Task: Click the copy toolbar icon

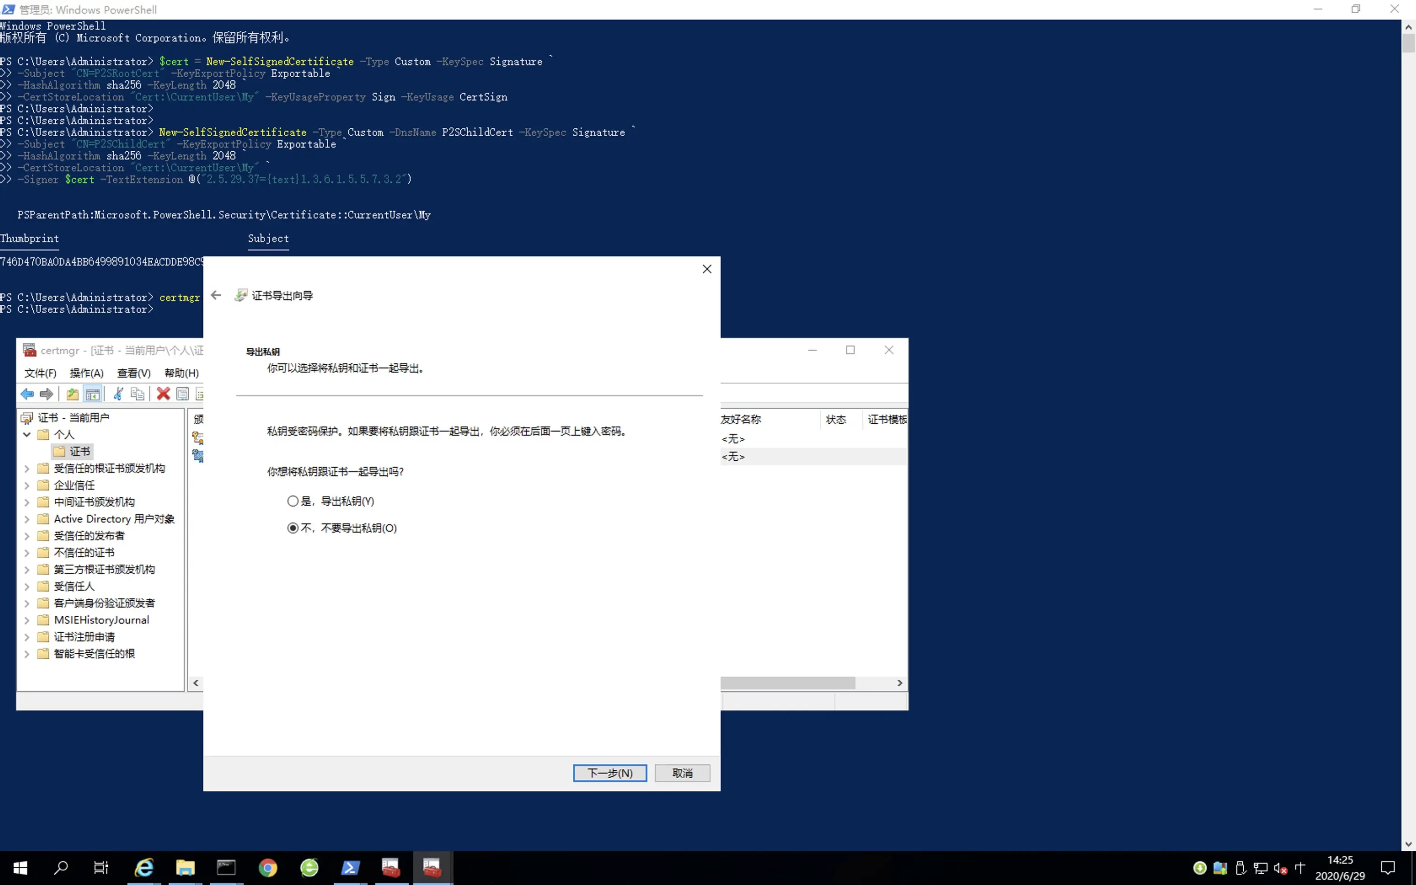Action: 138,394
